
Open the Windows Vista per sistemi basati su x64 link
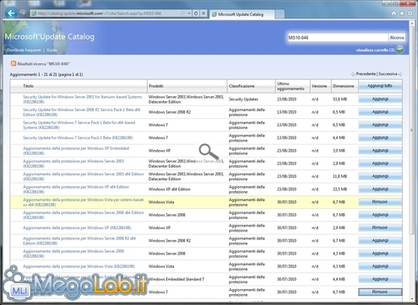(84, 202)
